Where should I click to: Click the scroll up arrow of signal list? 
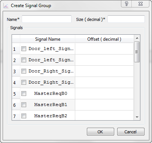pyautogui.click(x=137, y=38)
